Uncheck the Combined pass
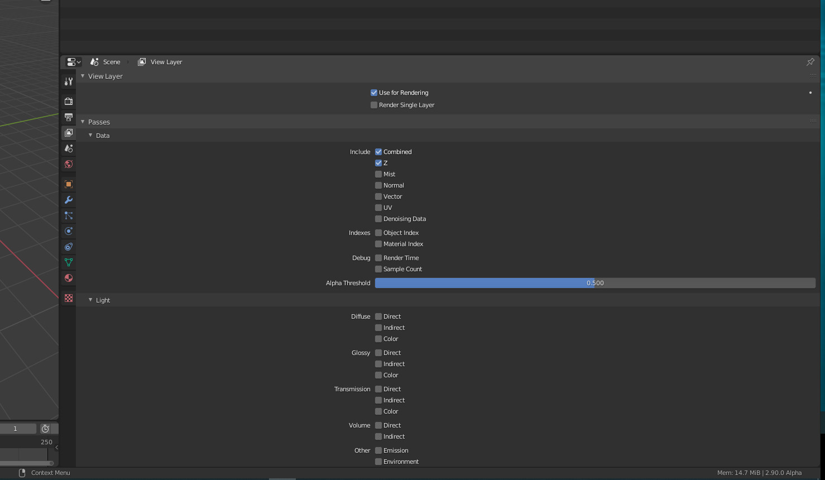The height and width of the screenshot is (480, 825). pos(378,152)
